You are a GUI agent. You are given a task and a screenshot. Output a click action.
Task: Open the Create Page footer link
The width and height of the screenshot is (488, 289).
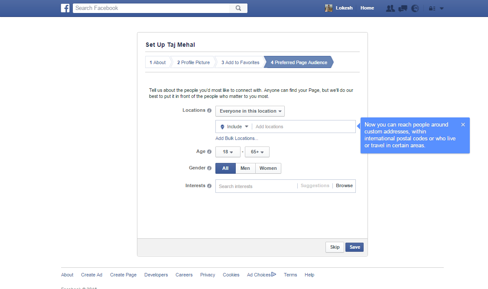tap(123, 275)
